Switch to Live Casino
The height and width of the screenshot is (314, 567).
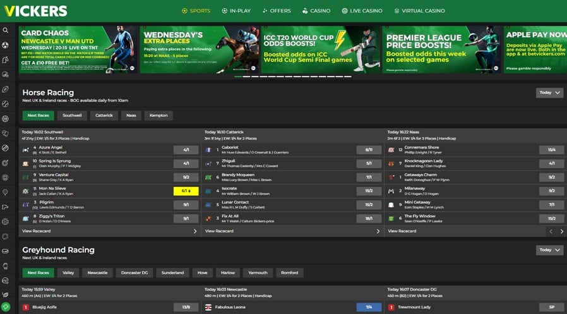tap(362, 11)
